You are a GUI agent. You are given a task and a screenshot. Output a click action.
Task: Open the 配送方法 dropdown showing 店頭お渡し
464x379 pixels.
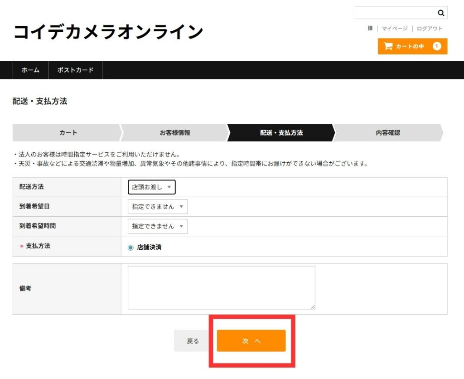[151, 187]
